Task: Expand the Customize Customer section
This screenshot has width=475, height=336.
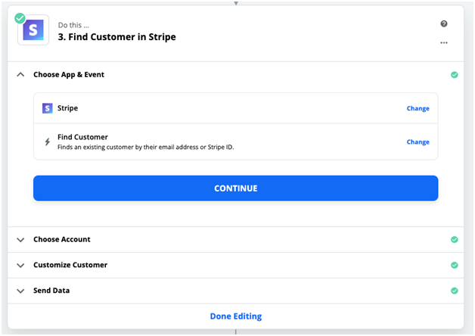Action: point(20,266)
